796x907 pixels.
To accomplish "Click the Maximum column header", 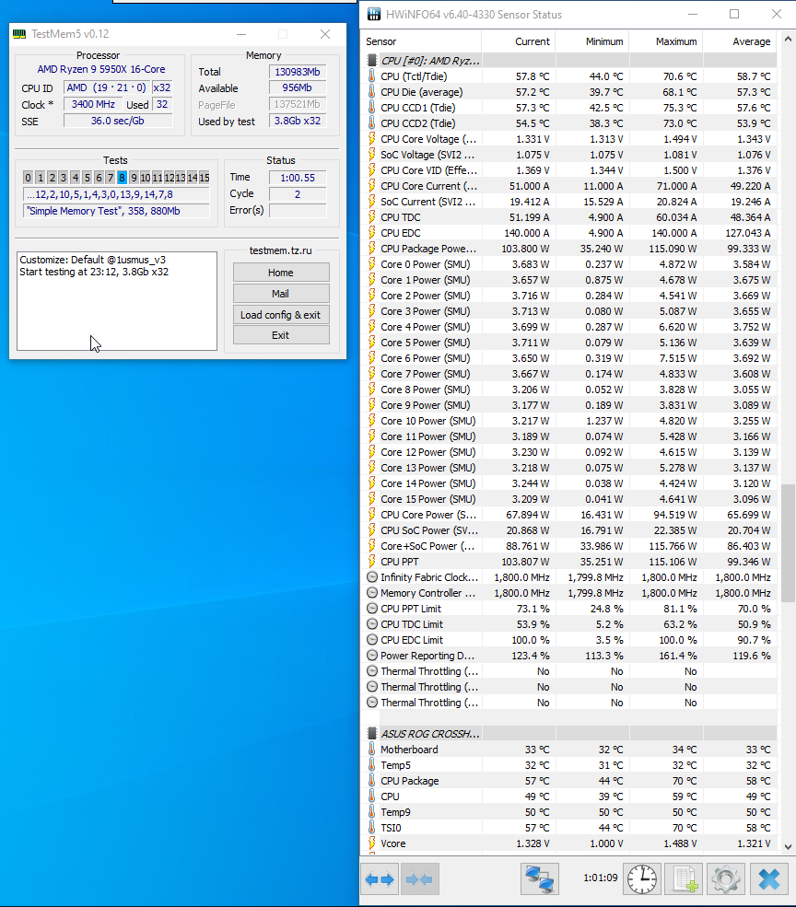I will (x=666, y=41).
